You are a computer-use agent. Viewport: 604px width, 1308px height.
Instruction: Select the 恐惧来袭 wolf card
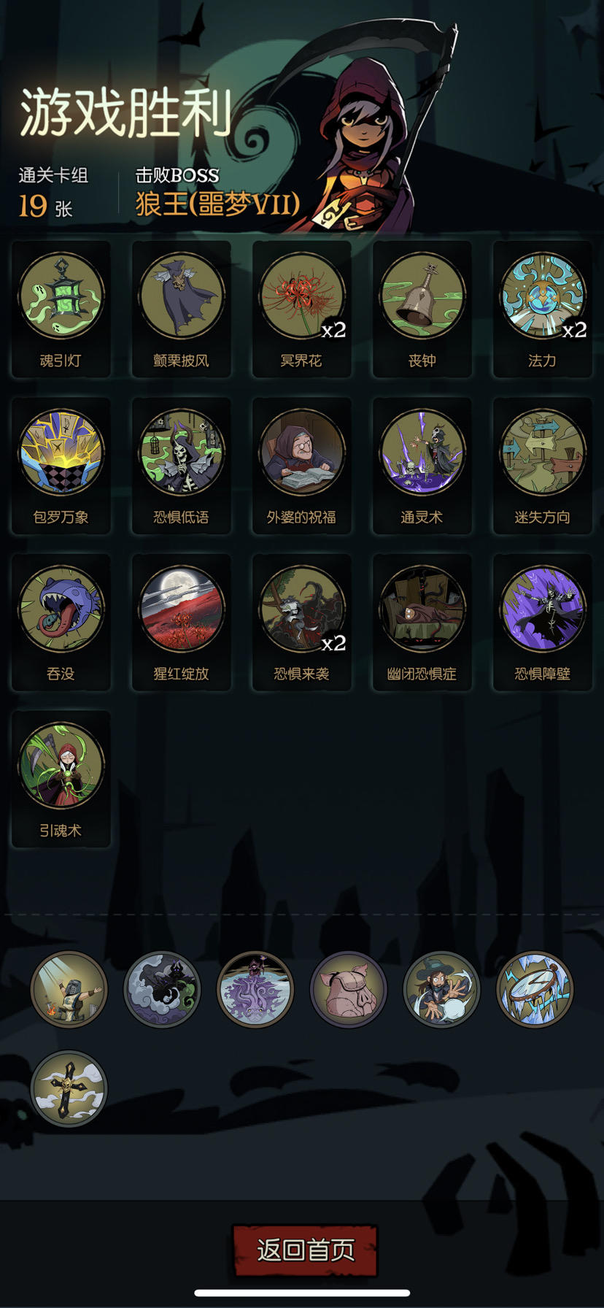[302, 623]
